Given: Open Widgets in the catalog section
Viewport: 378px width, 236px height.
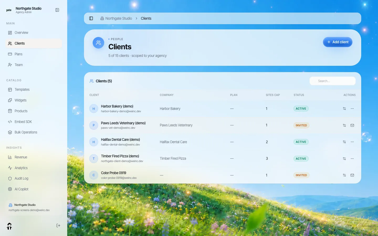Looking at the screenshot, I should tap(34, 100).
